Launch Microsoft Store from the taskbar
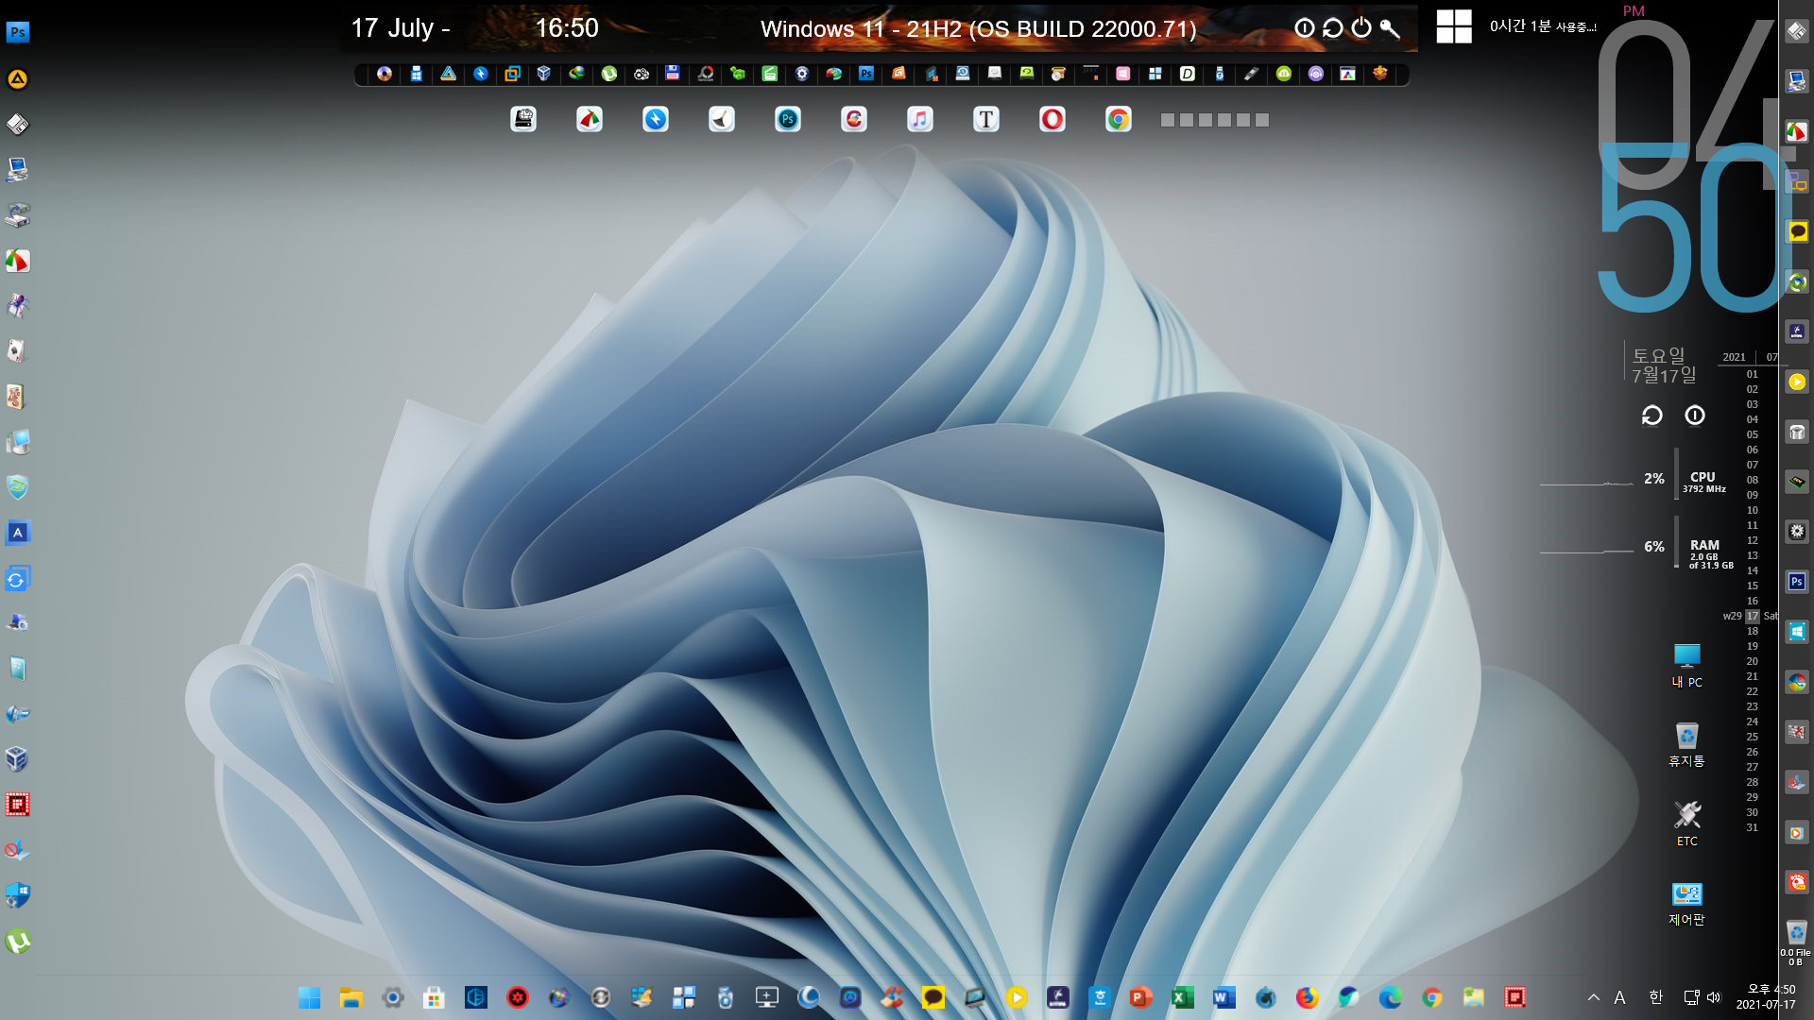 pyautogui.click(x=434, y=997)
